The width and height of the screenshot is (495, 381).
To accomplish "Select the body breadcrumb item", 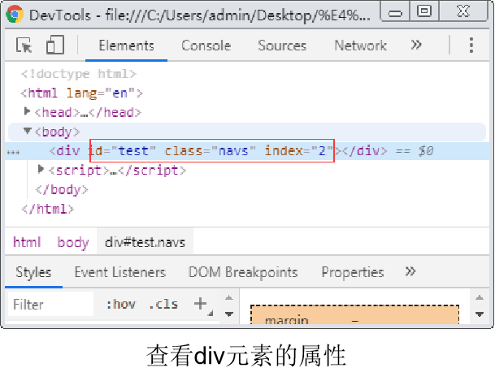I will (x=73, y=243).
